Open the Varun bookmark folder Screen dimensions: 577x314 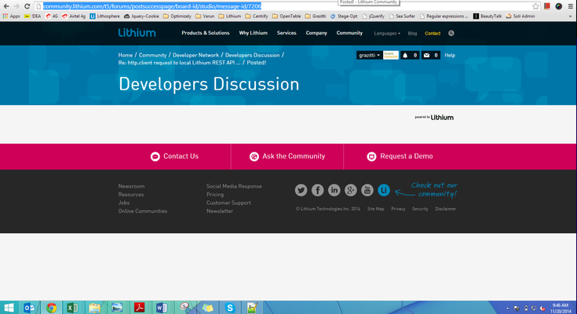point(205,16)
